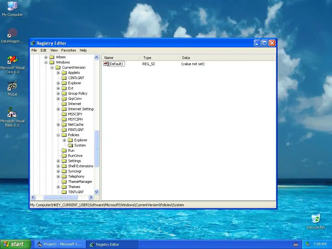Click the open System folder icon

(x=70, y=145)
